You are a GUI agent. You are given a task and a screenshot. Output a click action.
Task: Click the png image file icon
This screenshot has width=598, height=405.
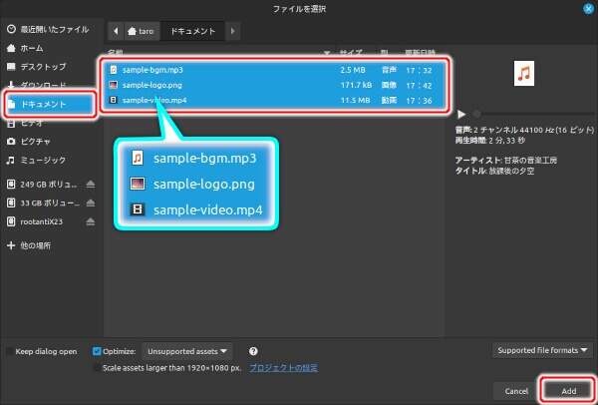click(x=114, y=85)
